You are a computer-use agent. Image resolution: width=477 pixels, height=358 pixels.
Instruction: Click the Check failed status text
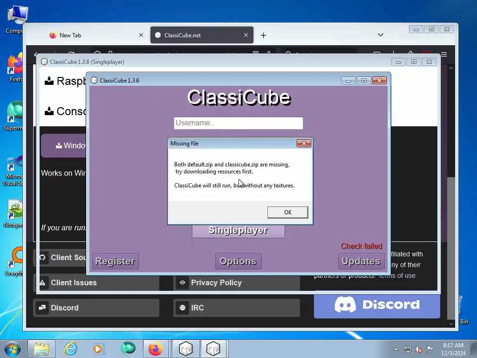(361, 246)
